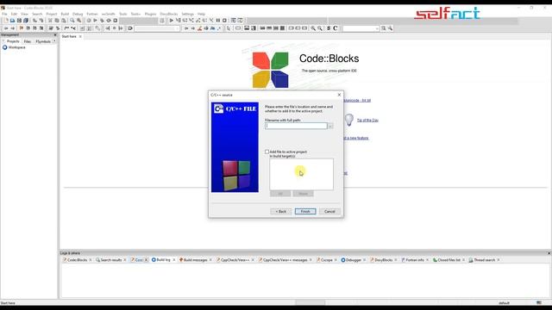The image size is (552, 310).
Task: Open the Settings menu
Action: 188,14
